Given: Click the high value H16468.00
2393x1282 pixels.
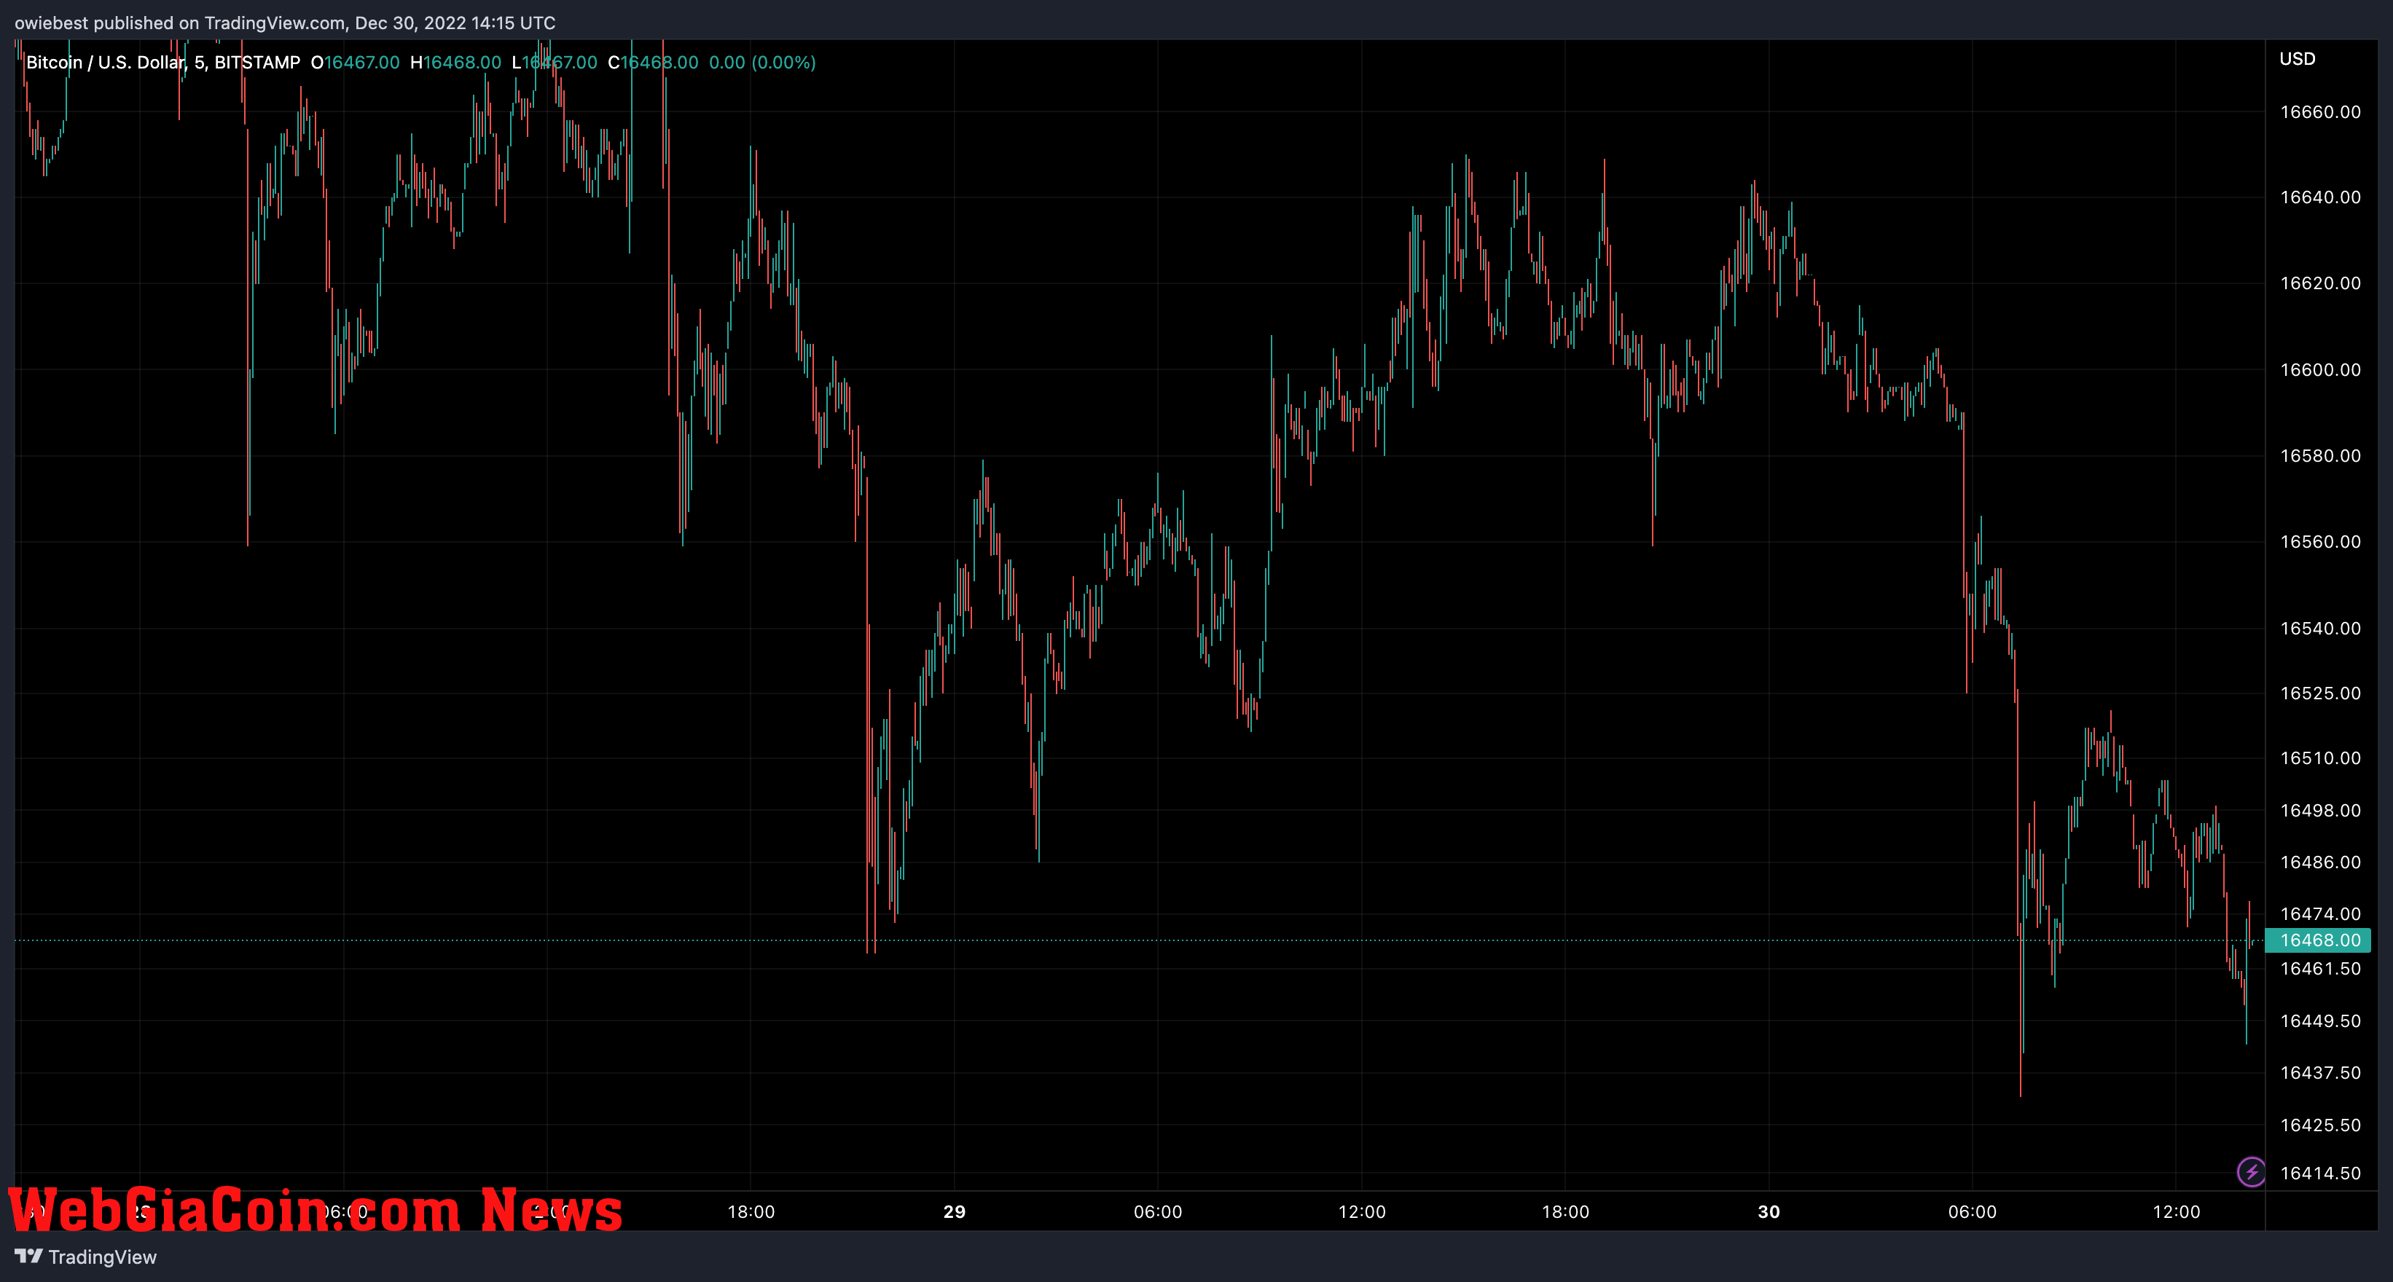Looking at the screenshot, I should coord(455,62).
